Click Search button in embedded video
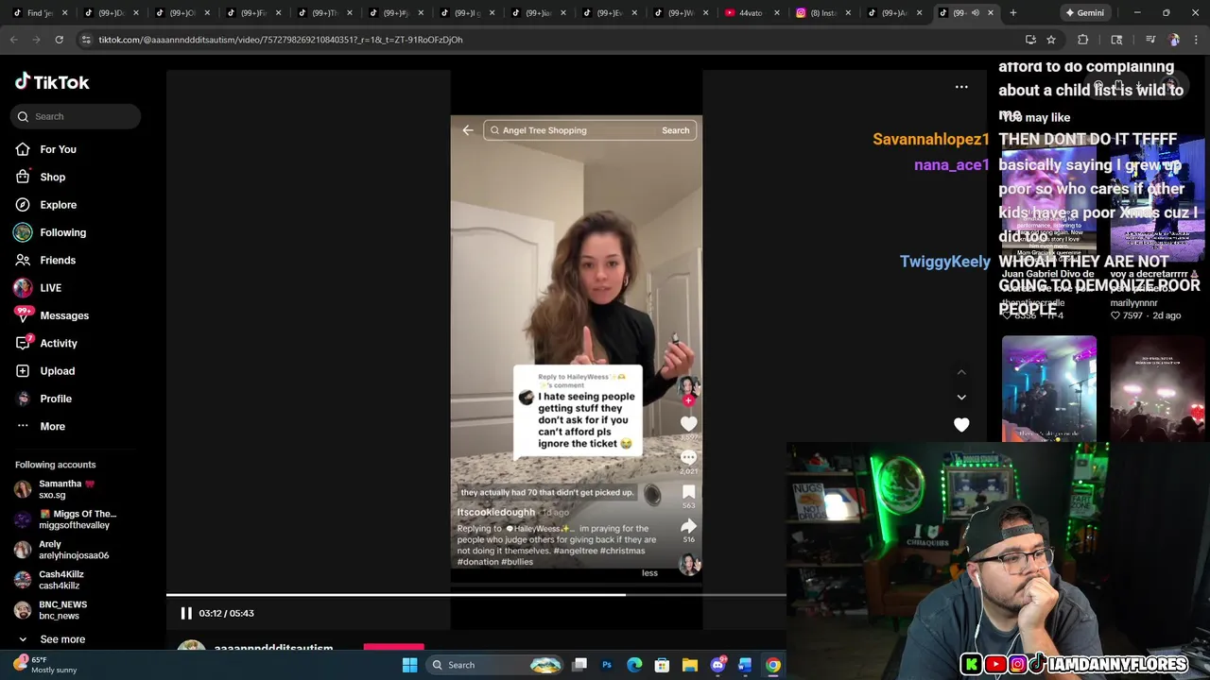Viewport: 1210px width, 680px height. point(675,130)
